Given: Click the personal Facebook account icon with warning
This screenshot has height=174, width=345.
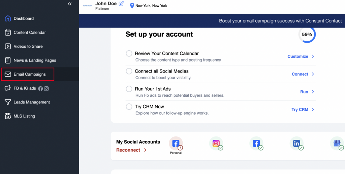Looking at the screenshot, I should click(x=176, y=143).
